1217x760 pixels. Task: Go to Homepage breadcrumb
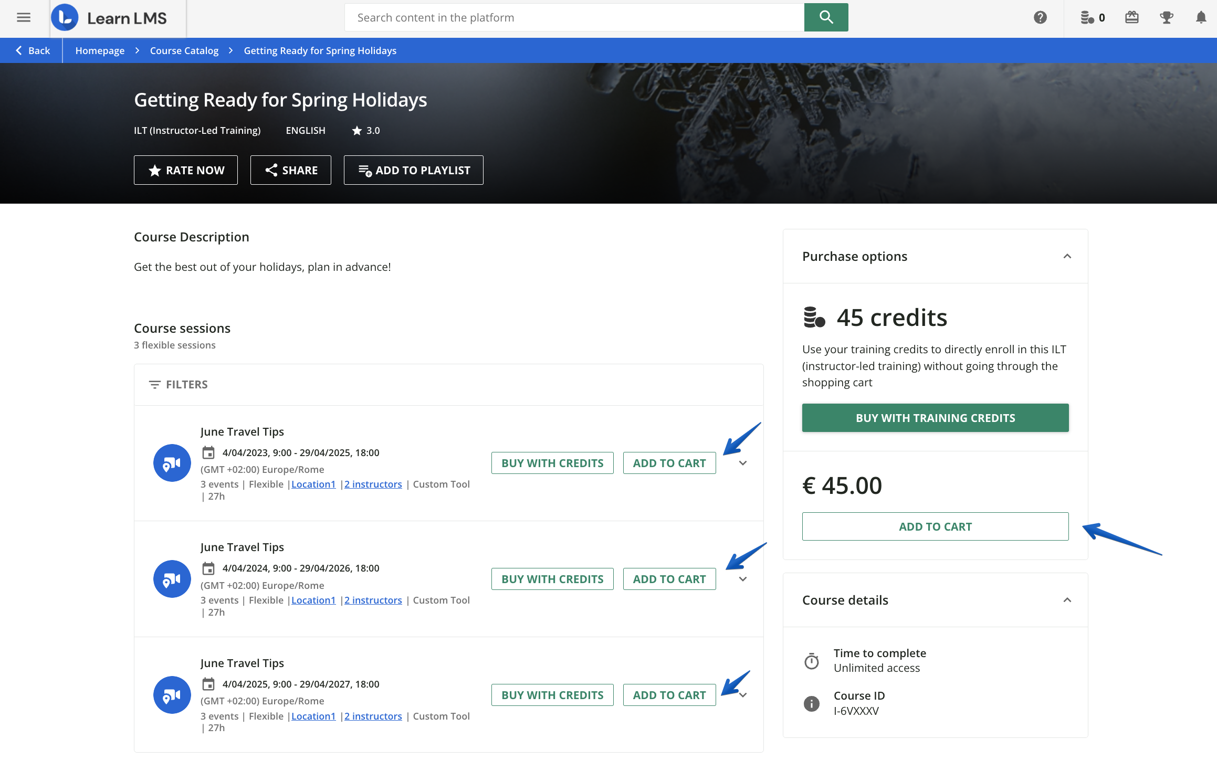pyautogui.click(x=100, y=50)
